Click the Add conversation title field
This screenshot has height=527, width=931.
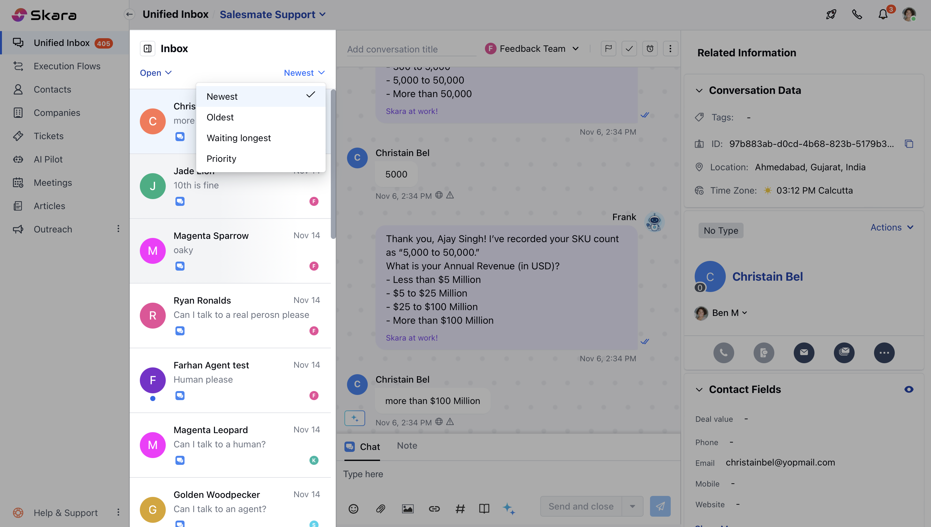point(410,49)
